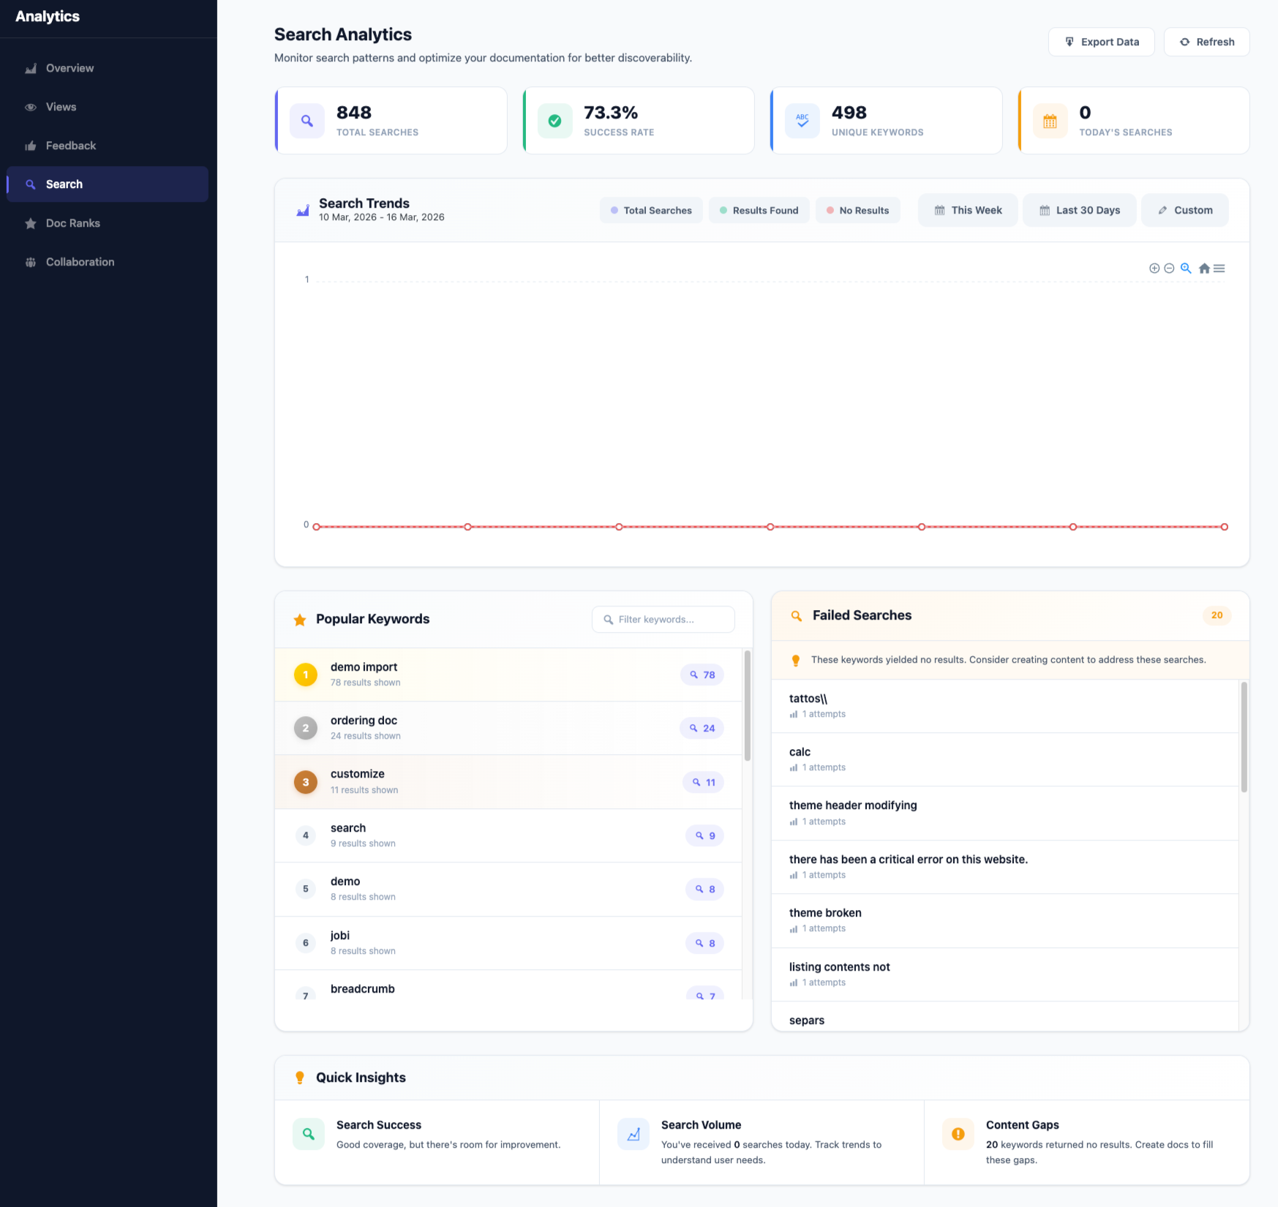Click the unique keywords ABC icon
The image size is (1278, 1207).
802,121
